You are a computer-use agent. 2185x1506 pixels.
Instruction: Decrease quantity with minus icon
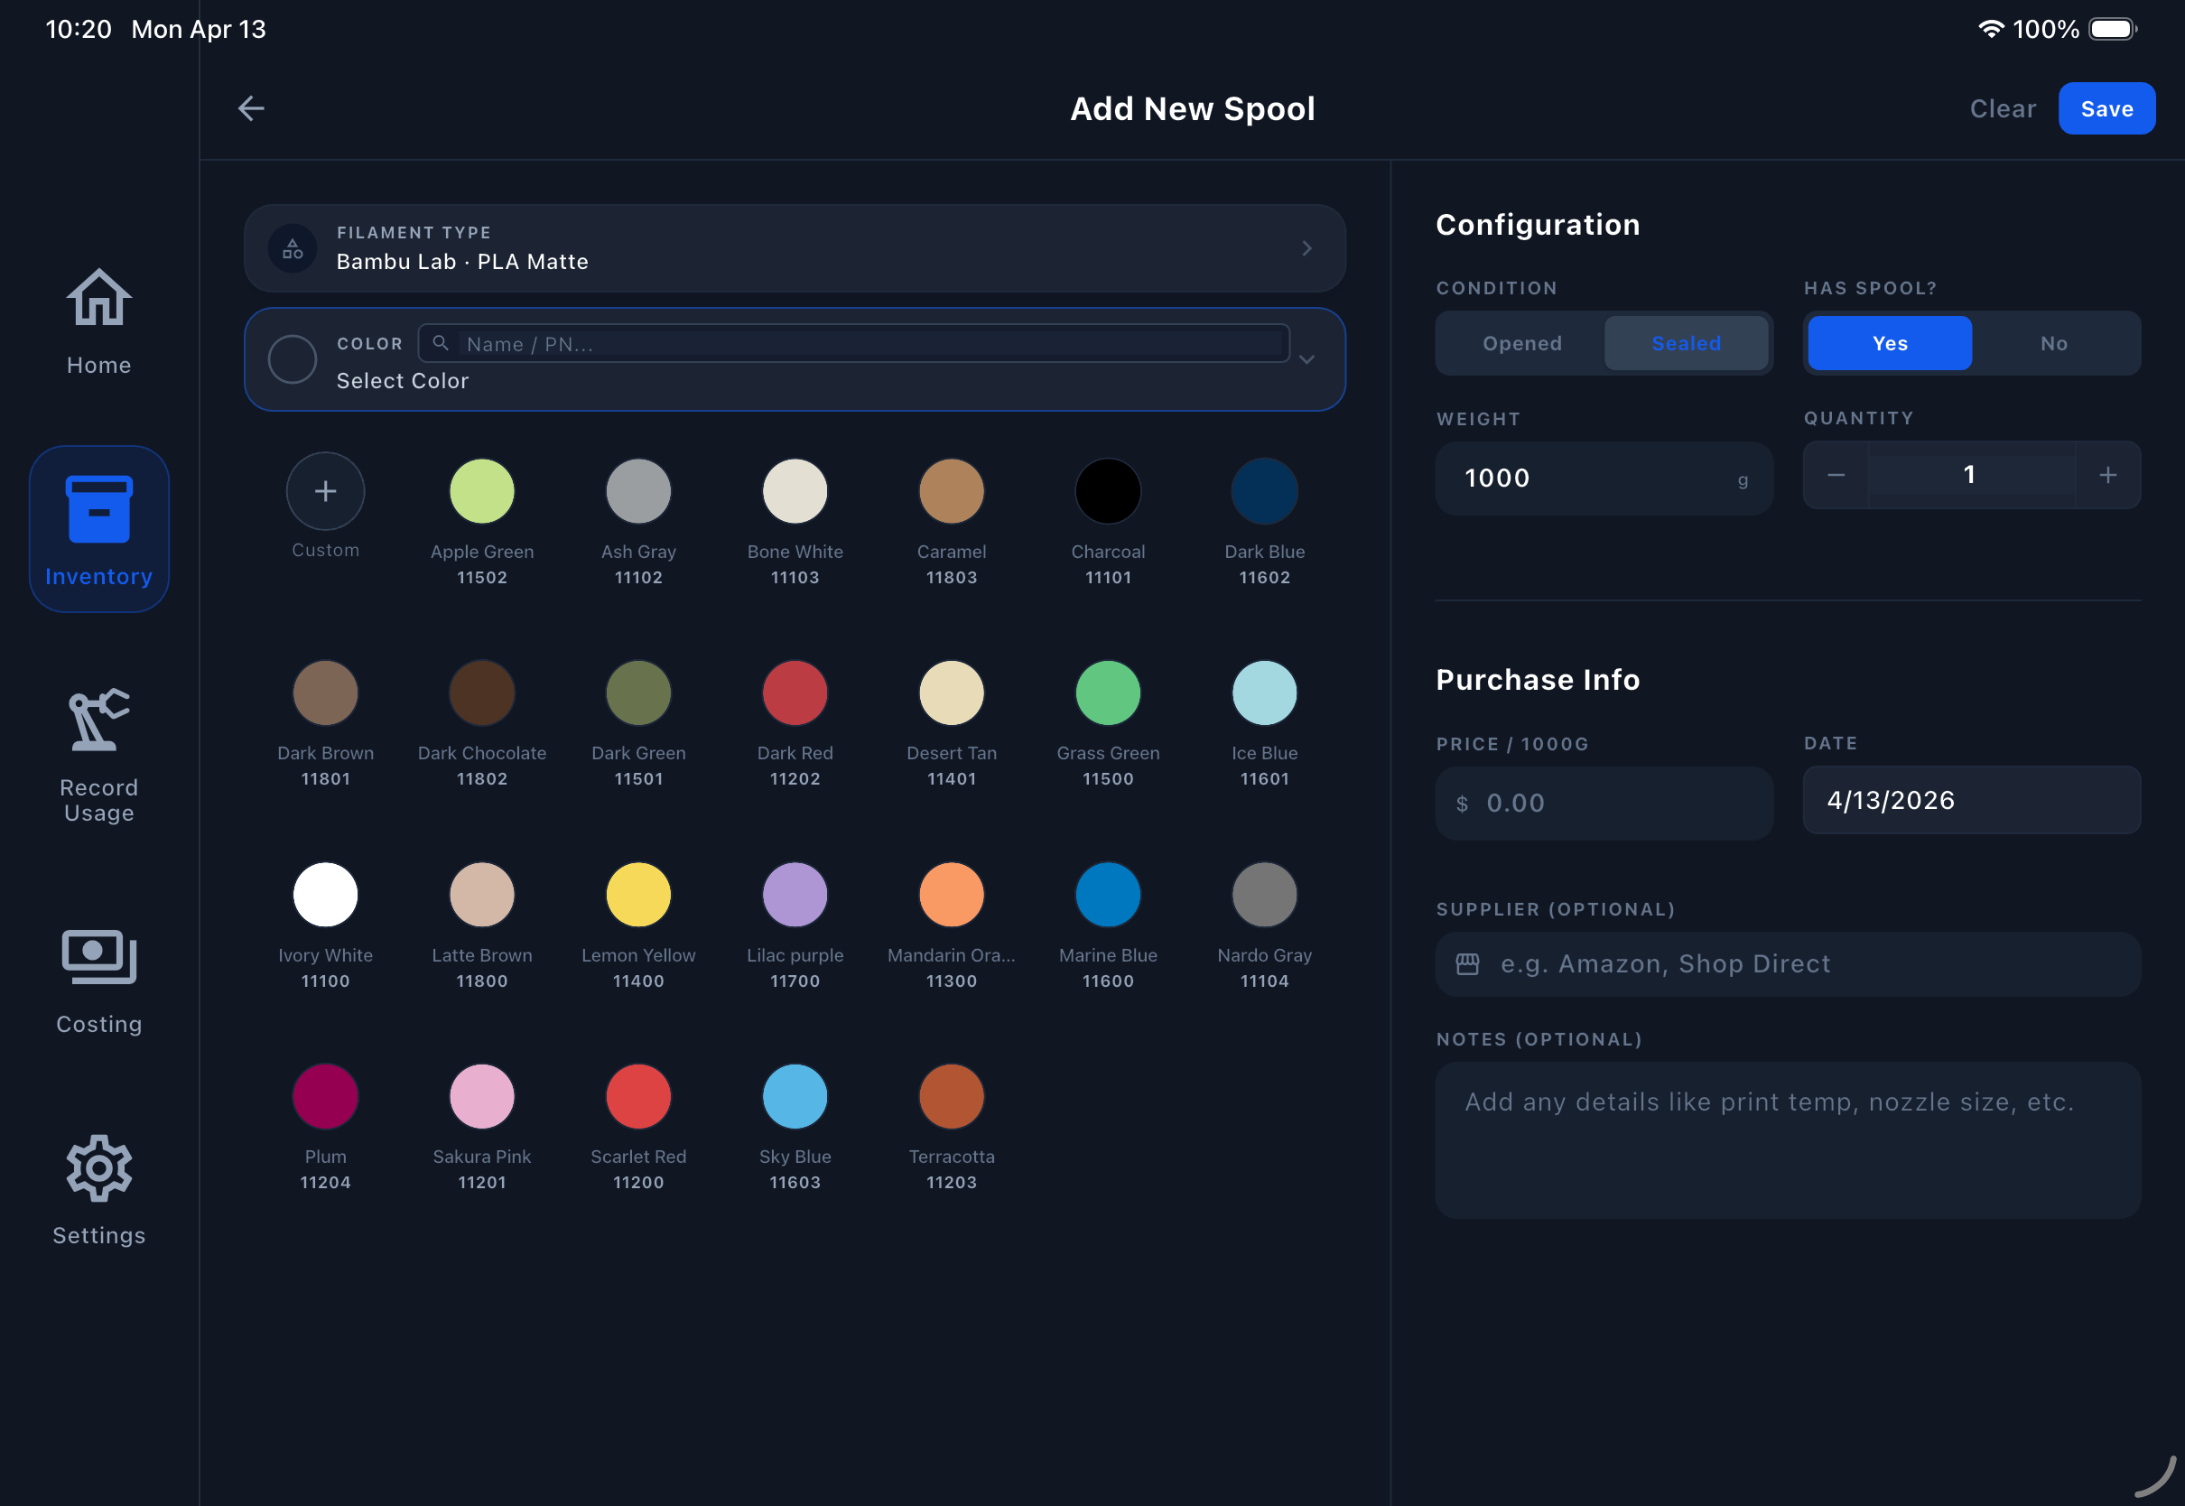1835,475
